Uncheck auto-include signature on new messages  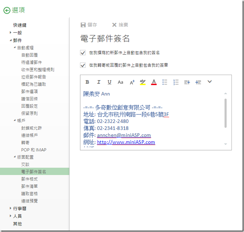coord(83,53)
